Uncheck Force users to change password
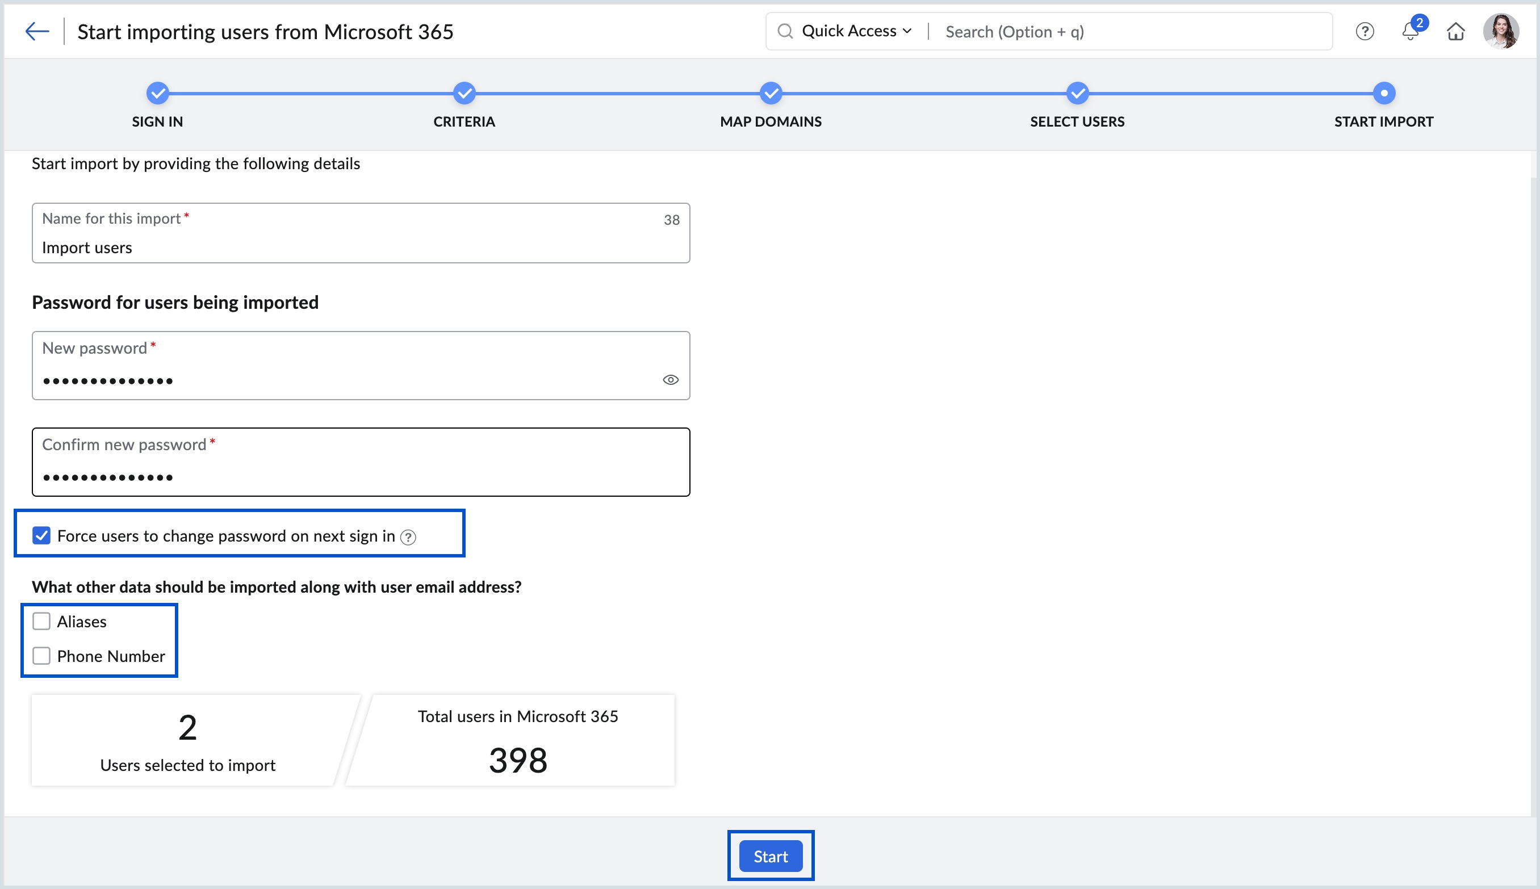This screenshot has height=889, width=1540. (41, 535)
